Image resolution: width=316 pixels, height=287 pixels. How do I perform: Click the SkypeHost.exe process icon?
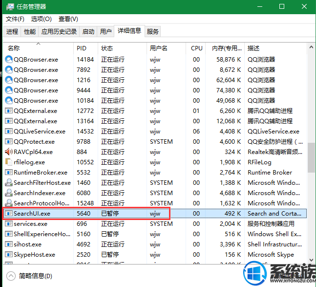(9, 255)
